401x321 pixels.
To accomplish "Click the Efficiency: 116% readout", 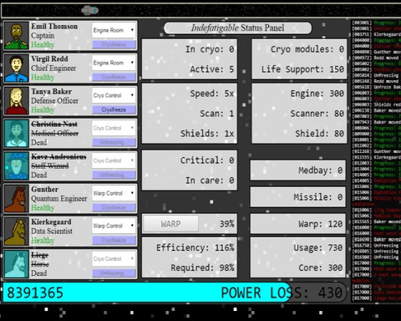I will tap(195, 247).
